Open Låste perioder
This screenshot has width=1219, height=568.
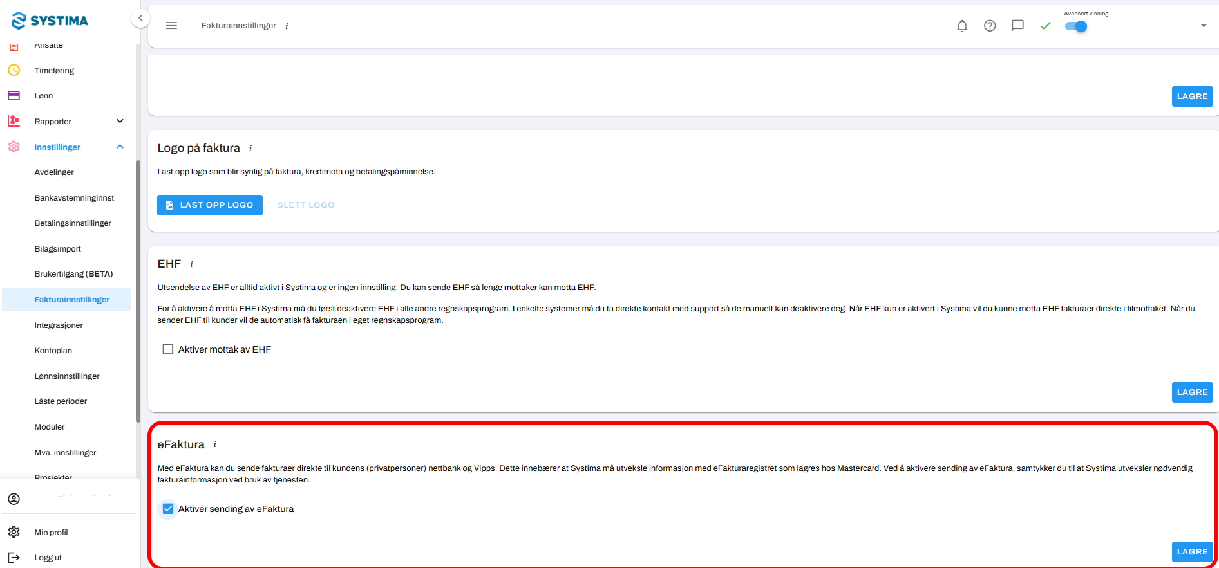point(61,401)
